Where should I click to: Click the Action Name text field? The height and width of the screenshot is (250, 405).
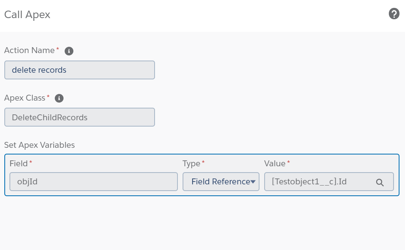coord(79,70)
